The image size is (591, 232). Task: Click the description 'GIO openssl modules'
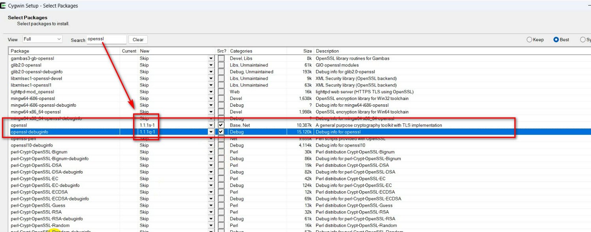(x=337, y=65)
